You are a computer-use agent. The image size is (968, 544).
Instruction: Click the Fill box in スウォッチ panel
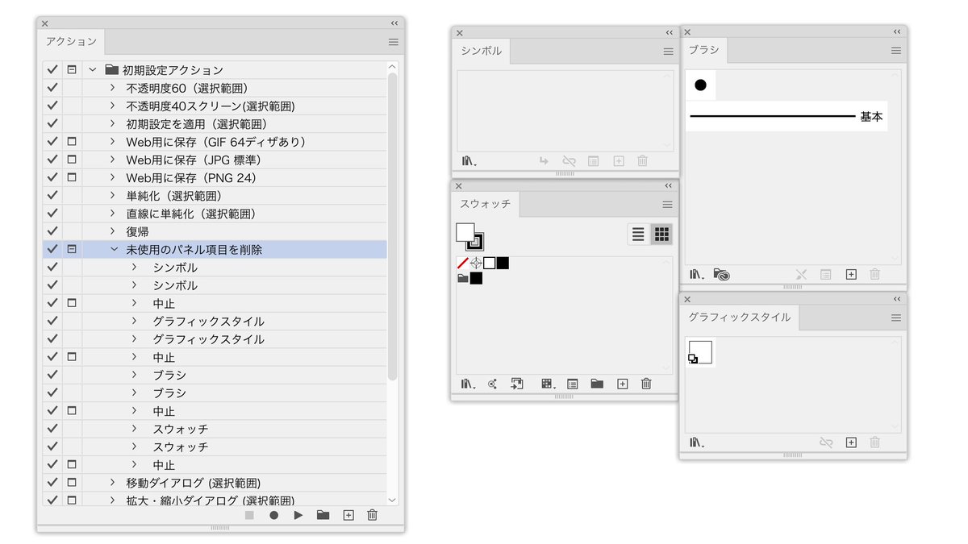465,232
